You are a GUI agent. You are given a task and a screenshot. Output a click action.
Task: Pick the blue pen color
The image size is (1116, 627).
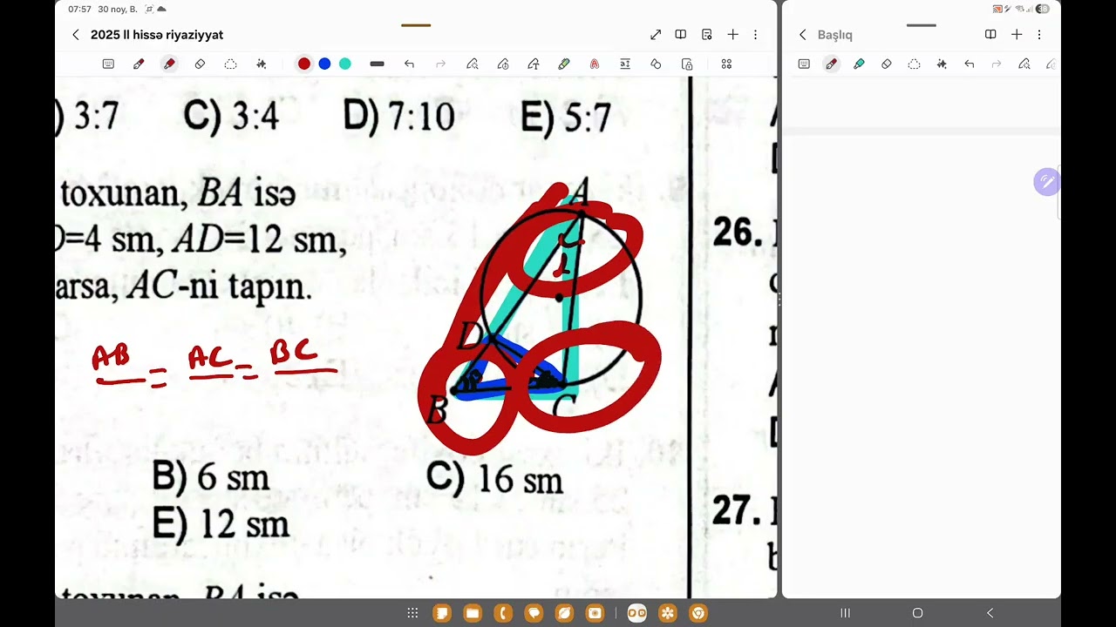tap(324, 64)
